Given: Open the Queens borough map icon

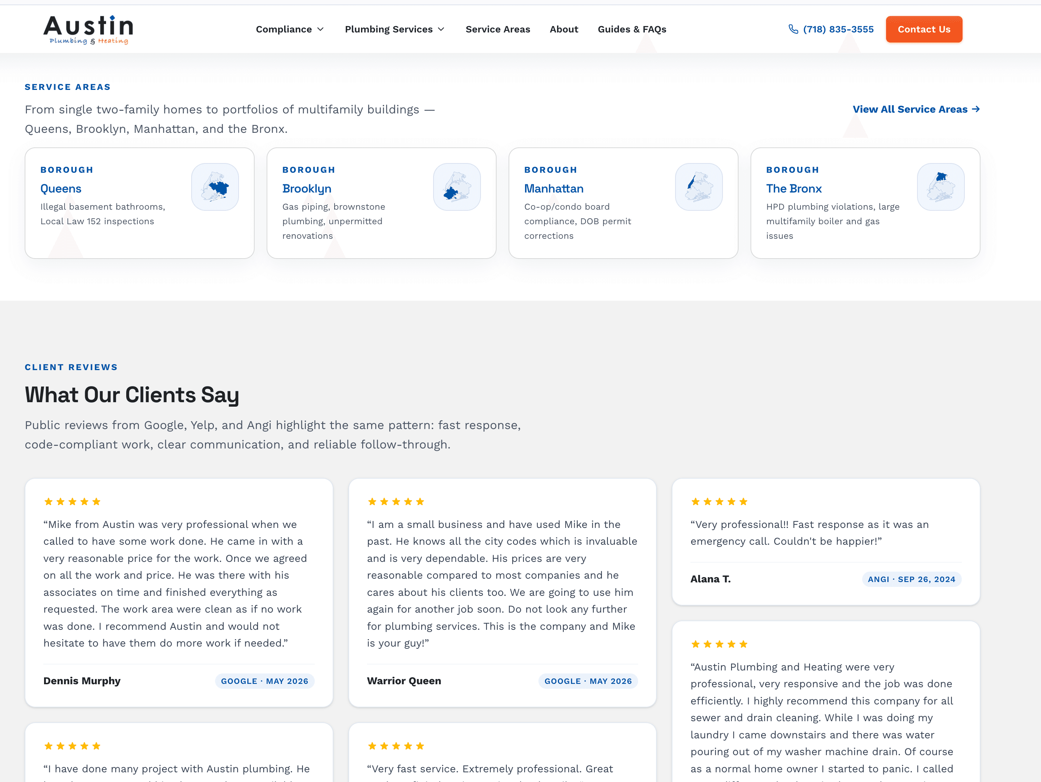Looking at the screenshot, I should click(215, 187).
